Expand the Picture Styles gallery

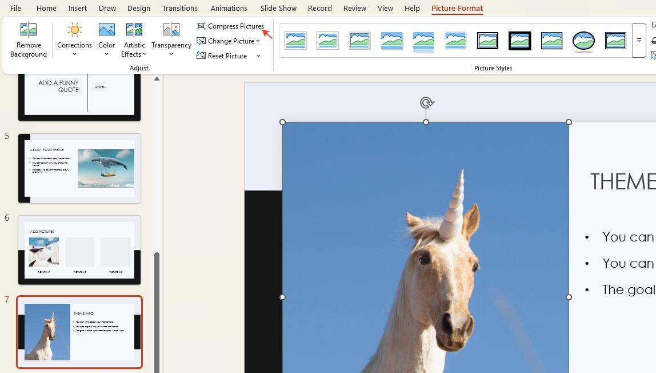click(x=638, y=40)
